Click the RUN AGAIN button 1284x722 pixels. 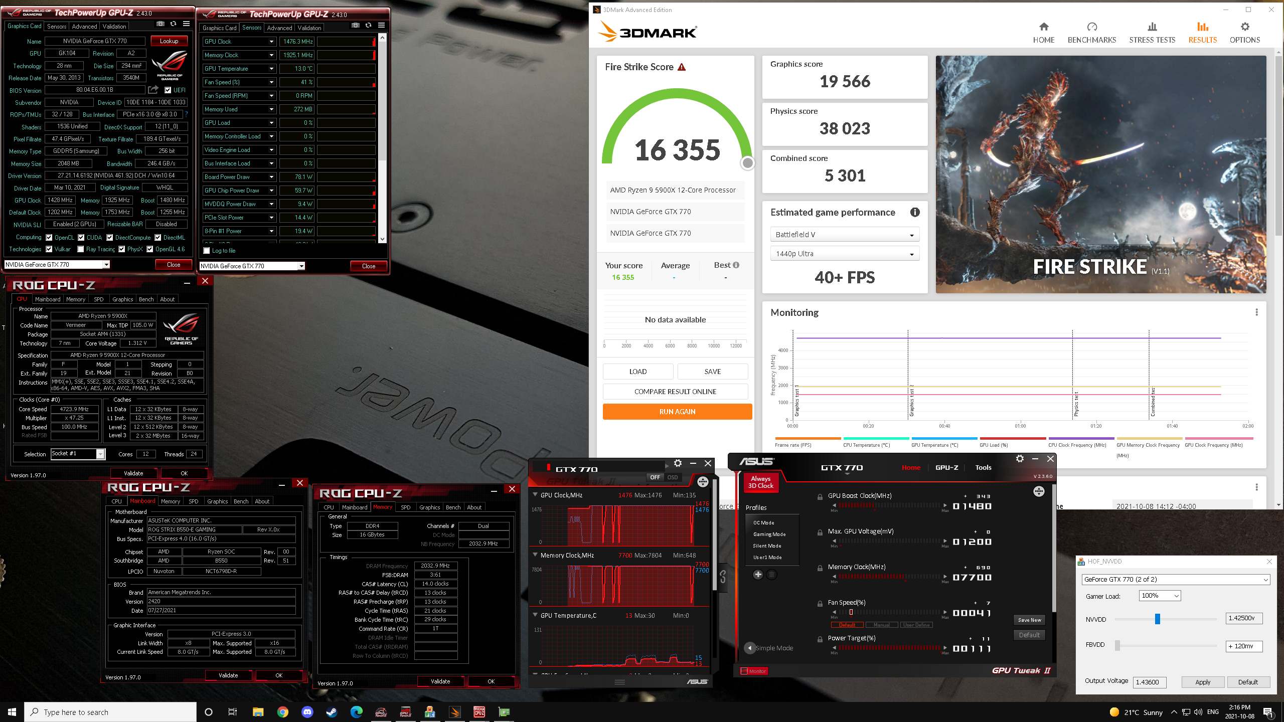[x=677, y=412]
